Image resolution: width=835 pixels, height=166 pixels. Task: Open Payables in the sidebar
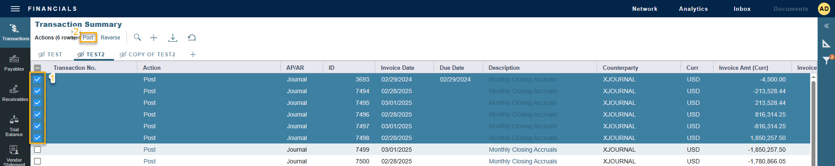pyautogui.click(x=14, y=63)
